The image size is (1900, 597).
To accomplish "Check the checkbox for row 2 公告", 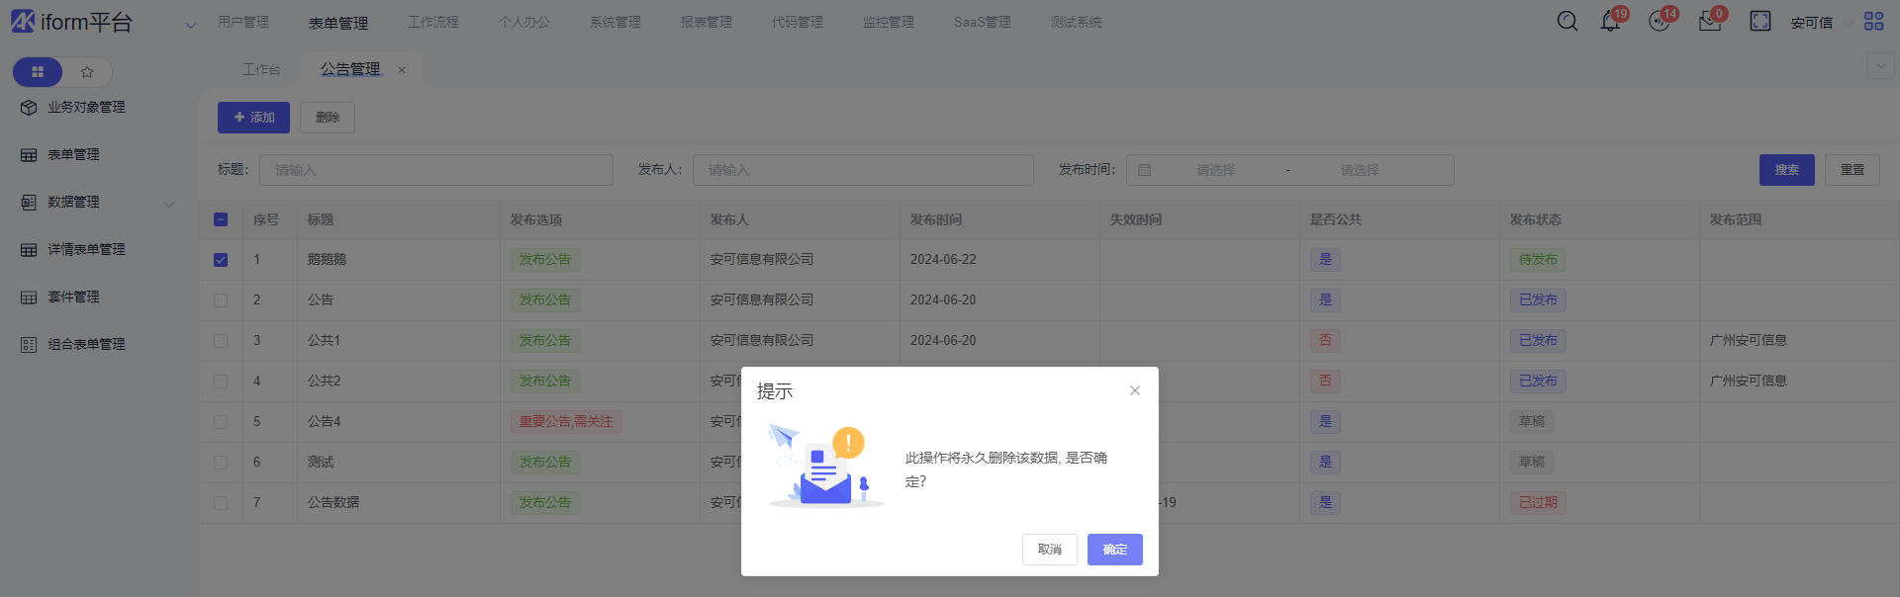I will coord(221,300).
